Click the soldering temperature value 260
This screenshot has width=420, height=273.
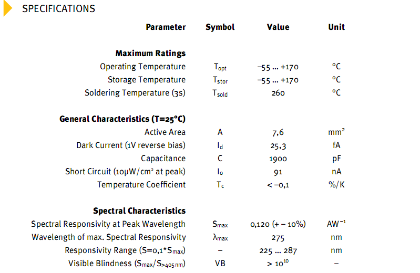[278, 93]
